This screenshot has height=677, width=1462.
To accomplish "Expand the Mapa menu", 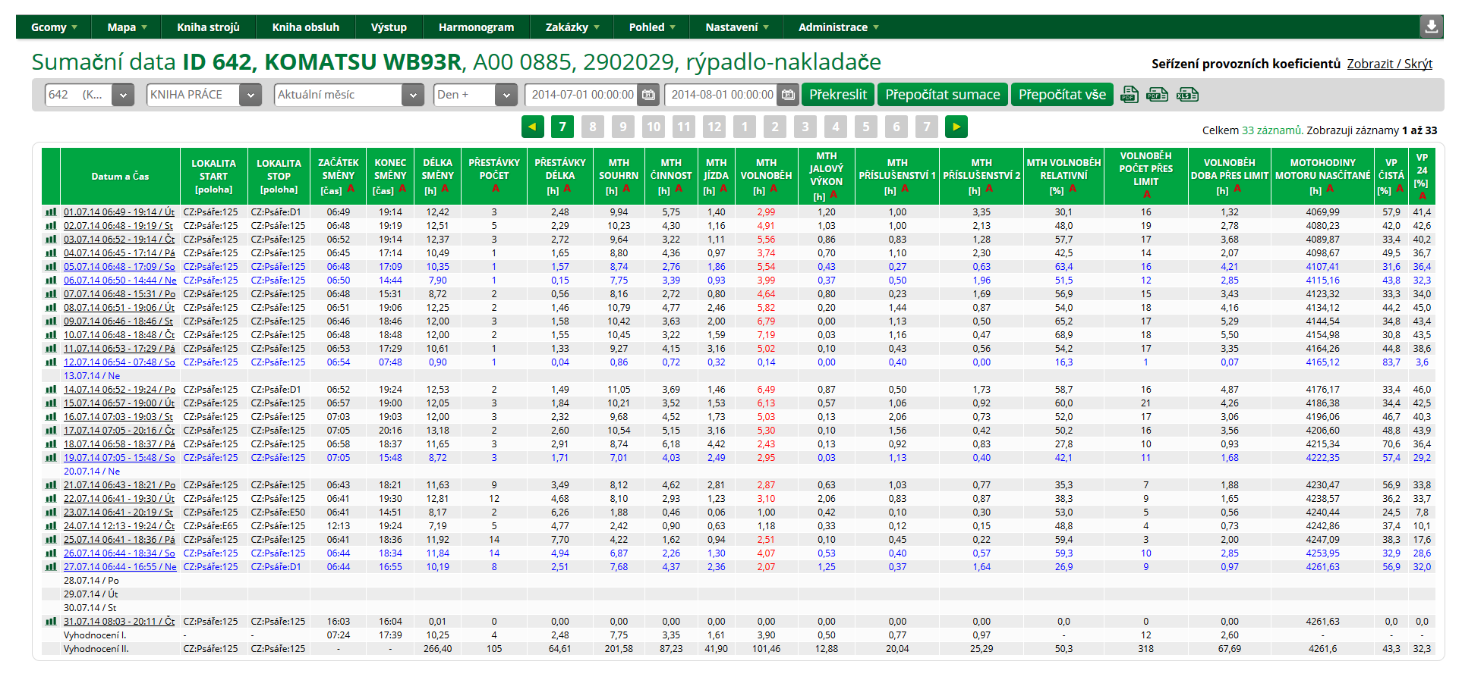I will (128, 27).
